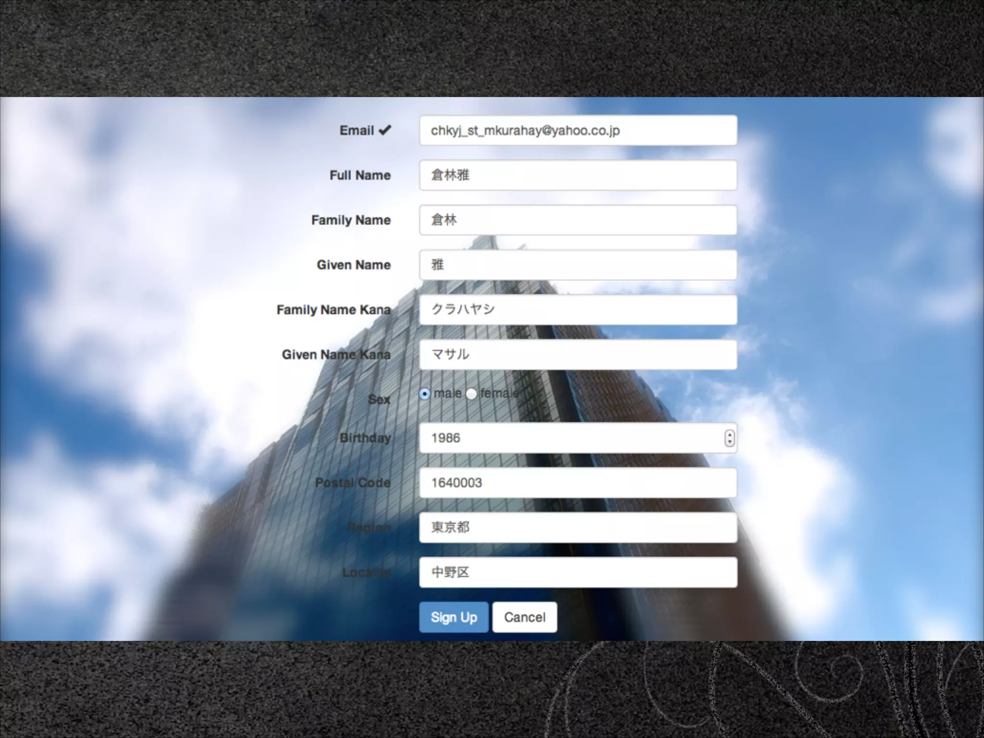This screenshot has height=738, width=984.
Task: Select the male radio button
Action: pyautogui.click(x=424, y=394)
